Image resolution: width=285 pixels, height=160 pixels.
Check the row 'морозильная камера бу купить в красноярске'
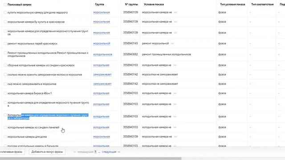point(5,22)
